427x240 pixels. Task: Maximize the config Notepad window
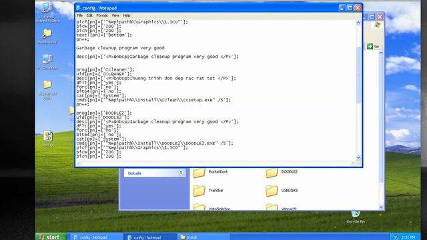[350, 8]
